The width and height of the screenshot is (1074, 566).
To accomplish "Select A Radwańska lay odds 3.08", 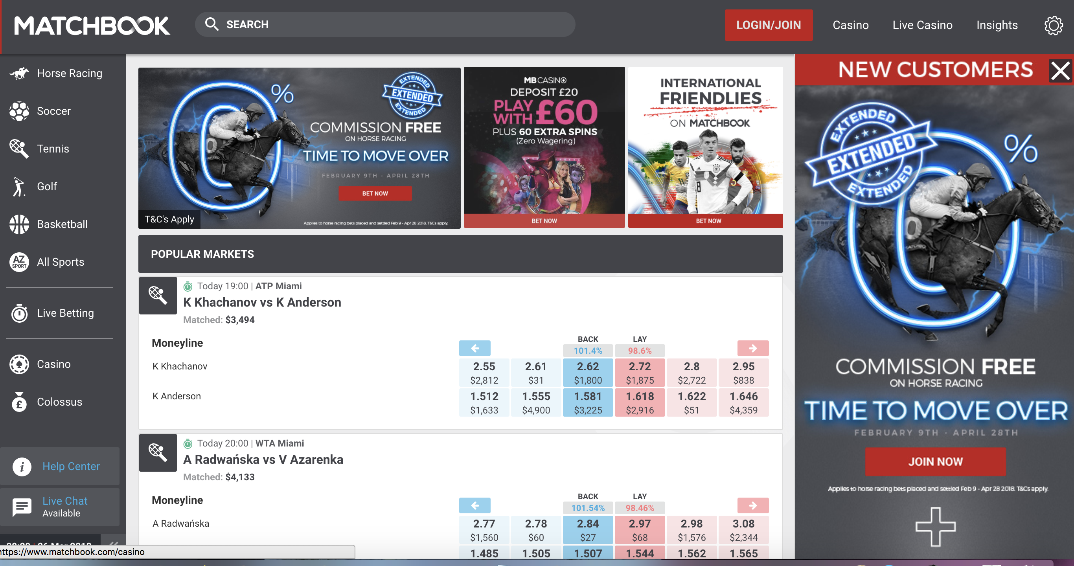I will point(743,530).
